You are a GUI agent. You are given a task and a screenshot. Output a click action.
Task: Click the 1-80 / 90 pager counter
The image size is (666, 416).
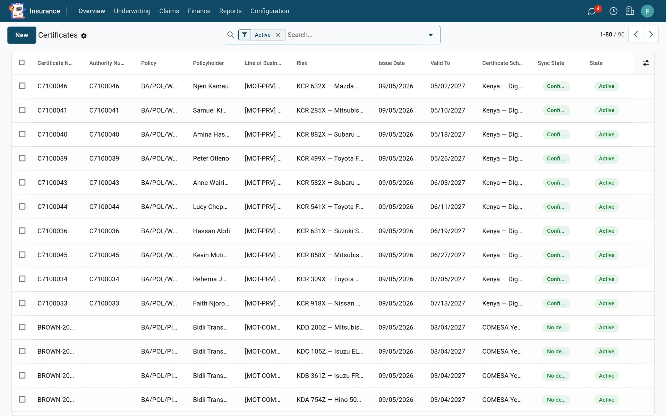612,34
